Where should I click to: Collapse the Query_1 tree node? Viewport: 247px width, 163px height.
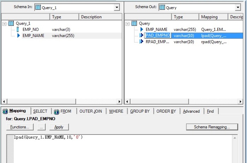(x=4, y=24)
